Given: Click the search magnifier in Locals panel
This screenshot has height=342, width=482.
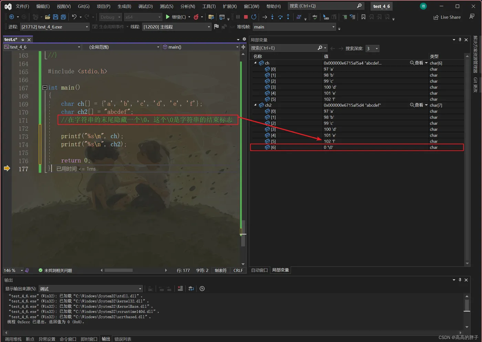Looking at the screenshot, I should 320,48.
